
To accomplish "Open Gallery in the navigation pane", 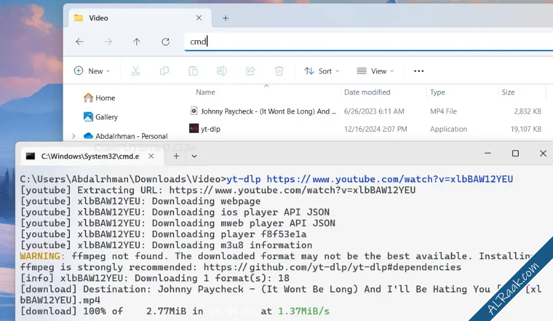I will [101, 117].
